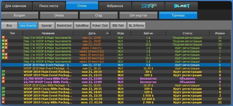Click the two-day icon in мая 21, 22:15 row
The height and width of the screenshot is (106, 233).
(x=3, y=75)
